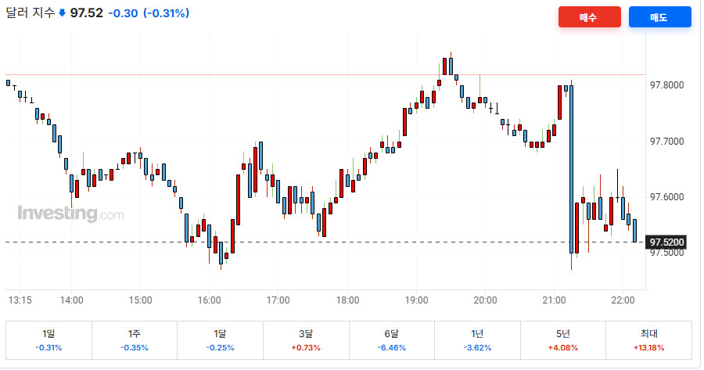The height and width of the screenshot is (370, 704).
Task: Click the 97.8000 price axis label
Action: 667,85
